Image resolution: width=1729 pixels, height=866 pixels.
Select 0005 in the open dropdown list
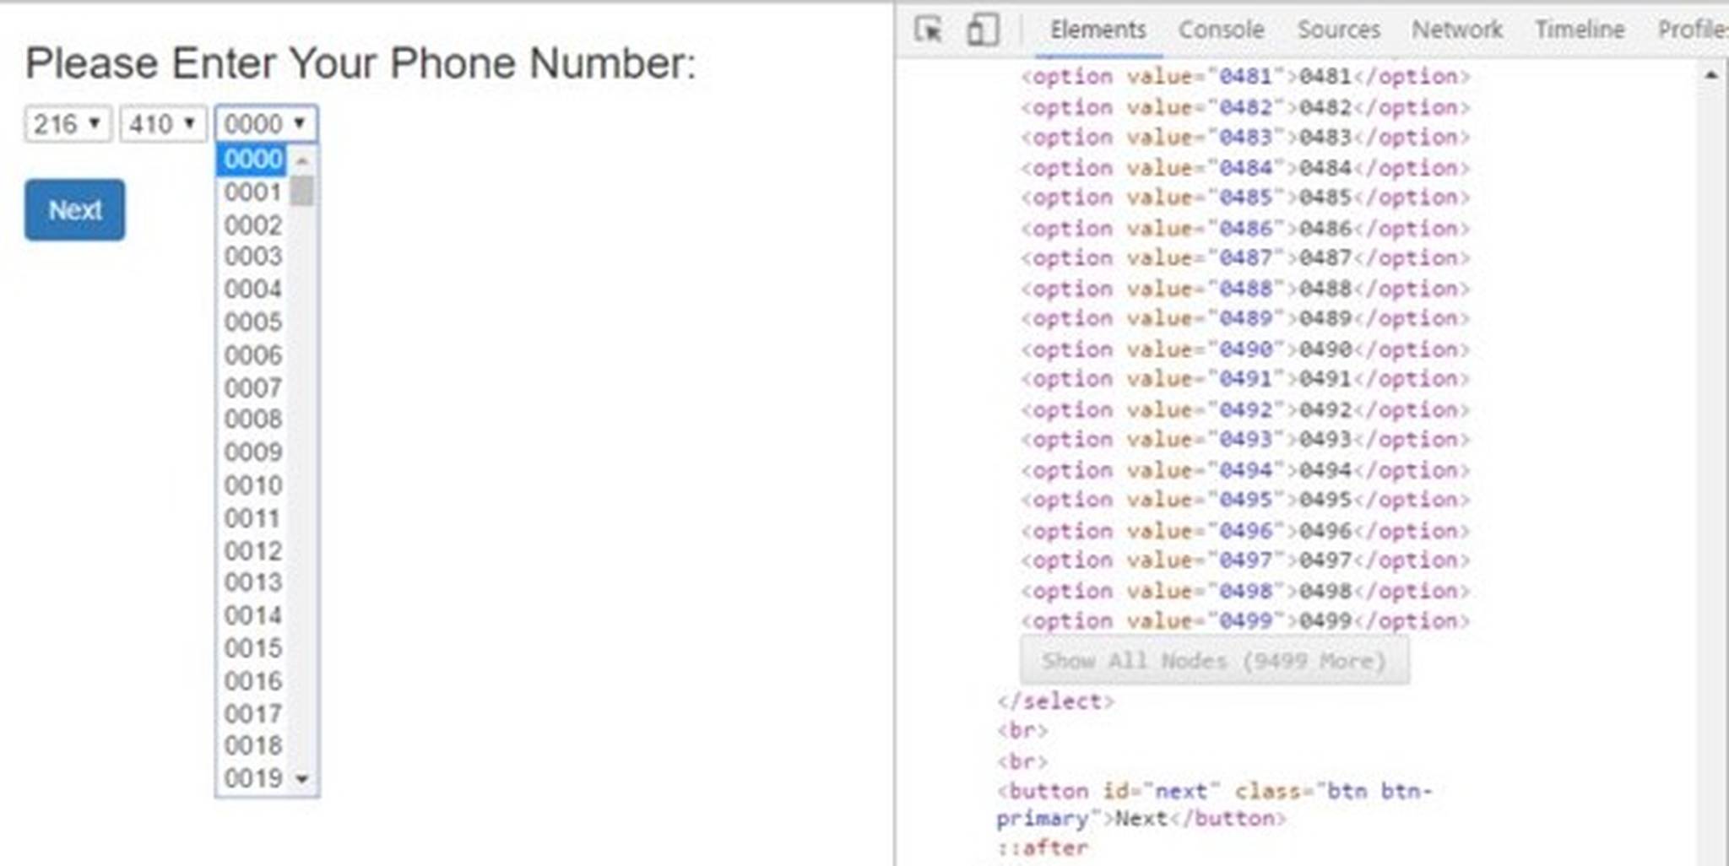point(252,322)
